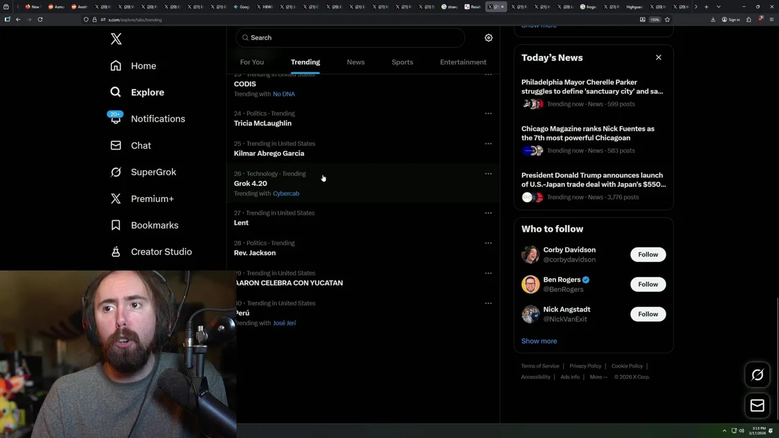Open more options for the CODIS trend
Image resolution: width=779 pixels, height=438 pixels.
pos(488,75)
